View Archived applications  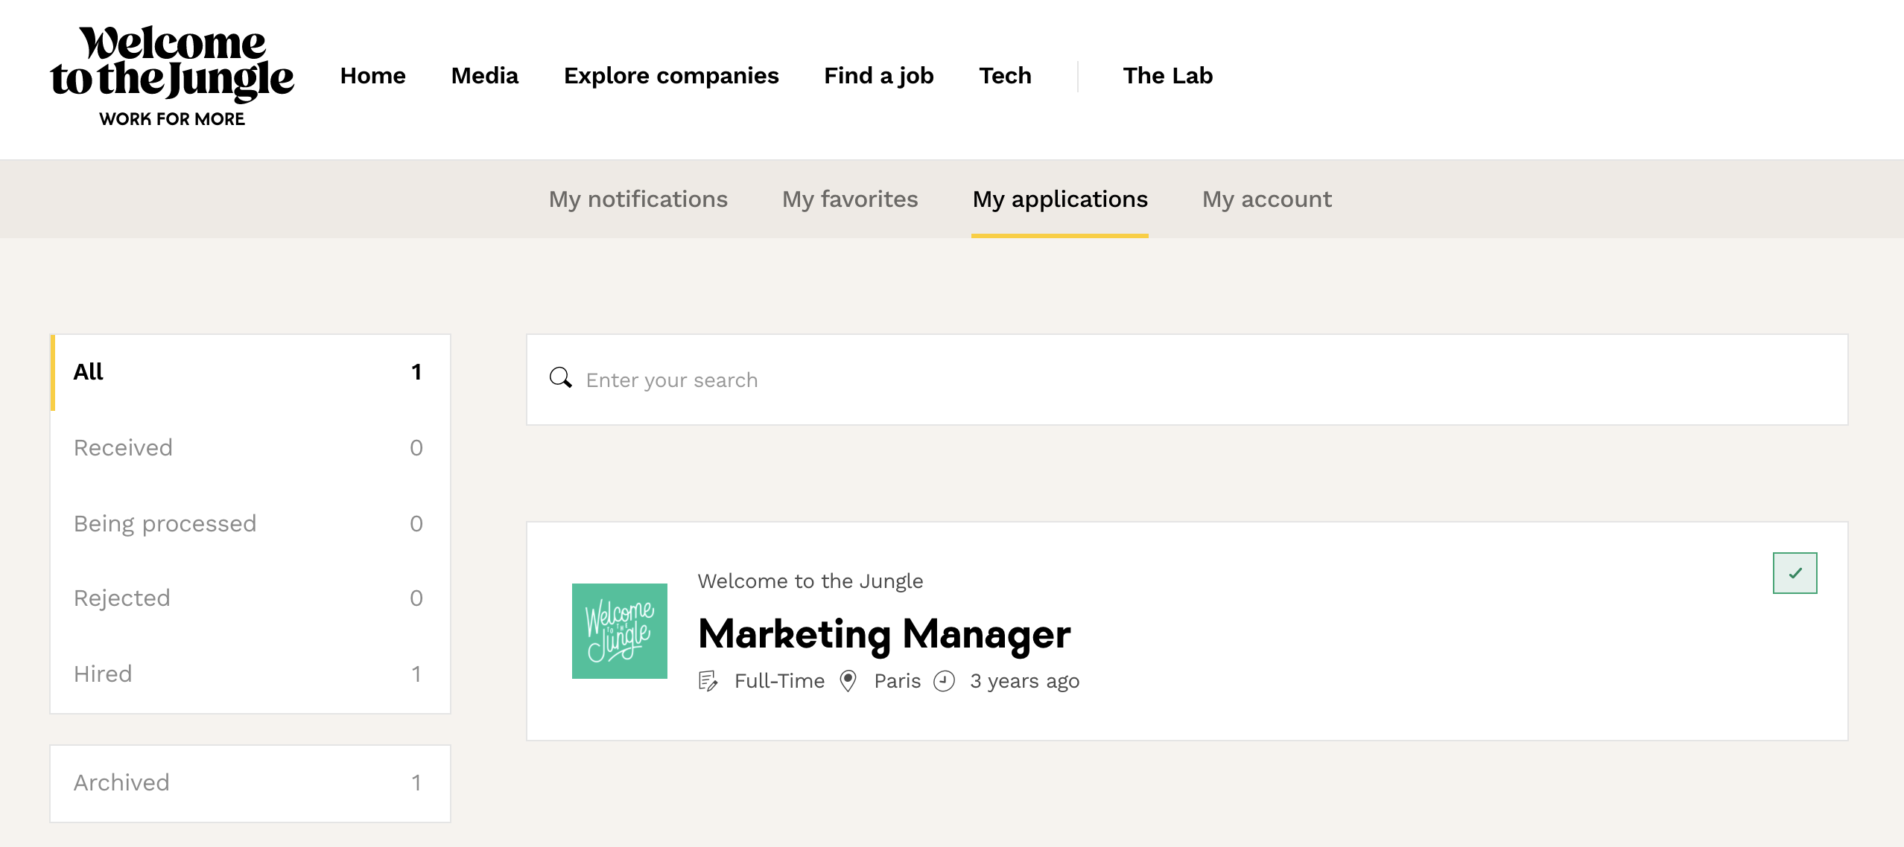(x=249, y=783)
